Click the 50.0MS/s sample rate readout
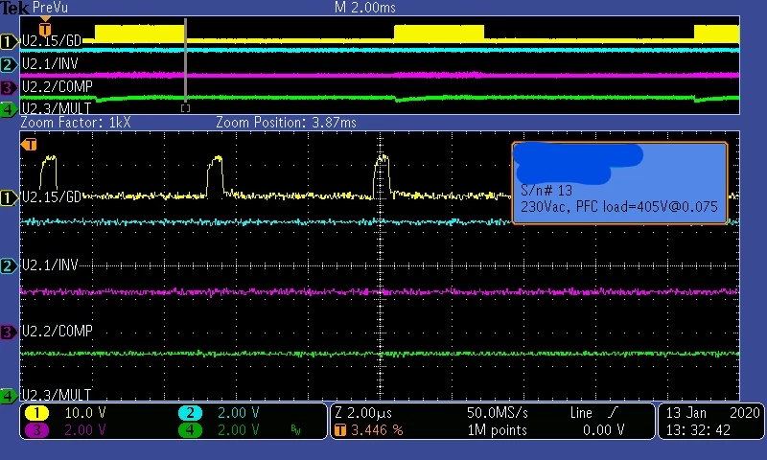Screen dimensions: 767x460 498,413
